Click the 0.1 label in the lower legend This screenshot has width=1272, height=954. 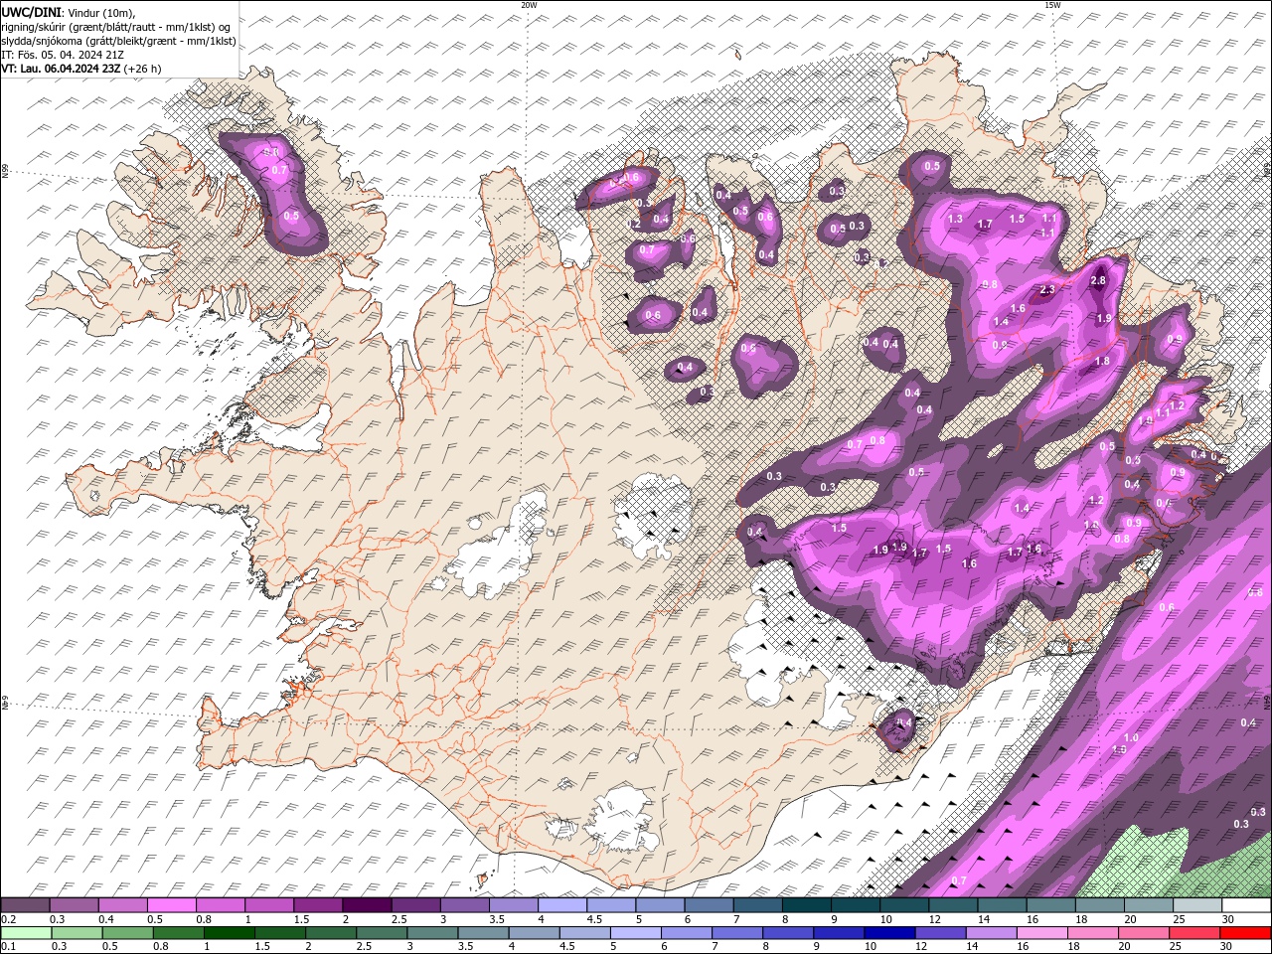click(x=8, y=946)
